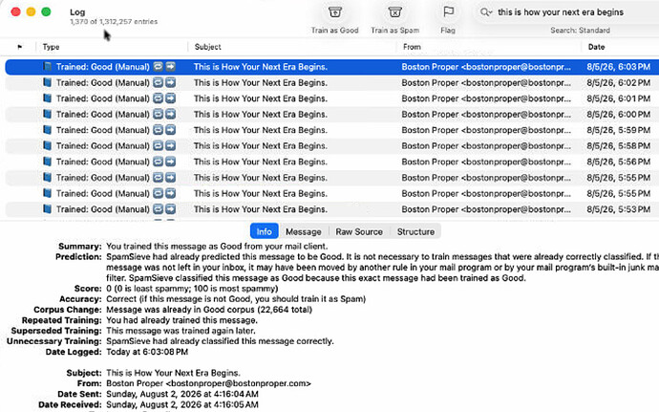The height and width of the screenshot is (412, 659).
Task: Click the book icon in the 5:59 PM row
Action: [x=48, y=130]
